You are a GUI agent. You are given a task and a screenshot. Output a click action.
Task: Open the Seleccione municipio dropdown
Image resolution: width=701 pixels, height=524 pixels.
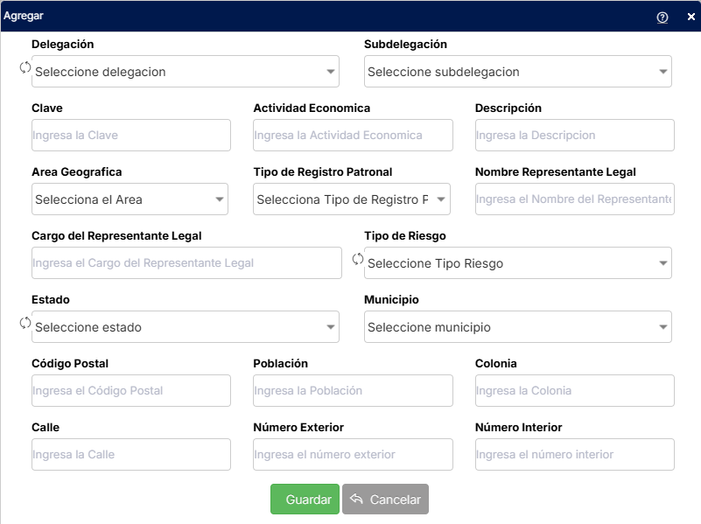coord(518,327)
